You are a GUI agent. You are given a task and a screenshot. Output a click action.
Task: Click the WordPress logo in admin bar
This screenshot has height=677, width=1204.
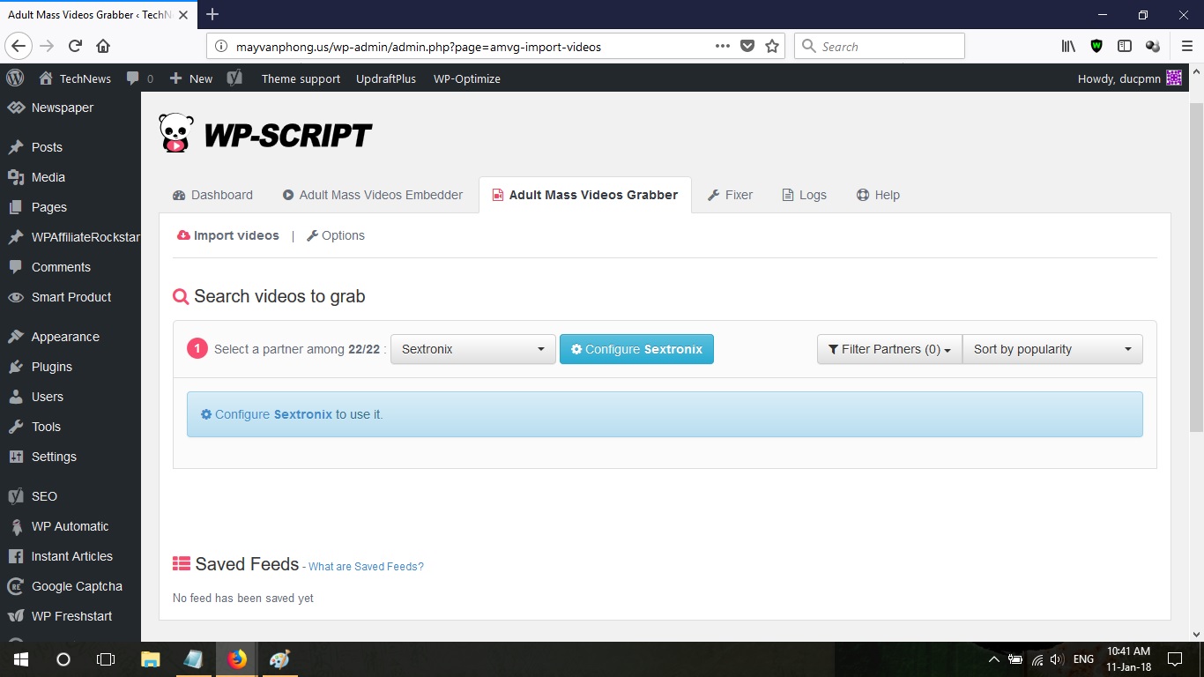coord(15,78)
